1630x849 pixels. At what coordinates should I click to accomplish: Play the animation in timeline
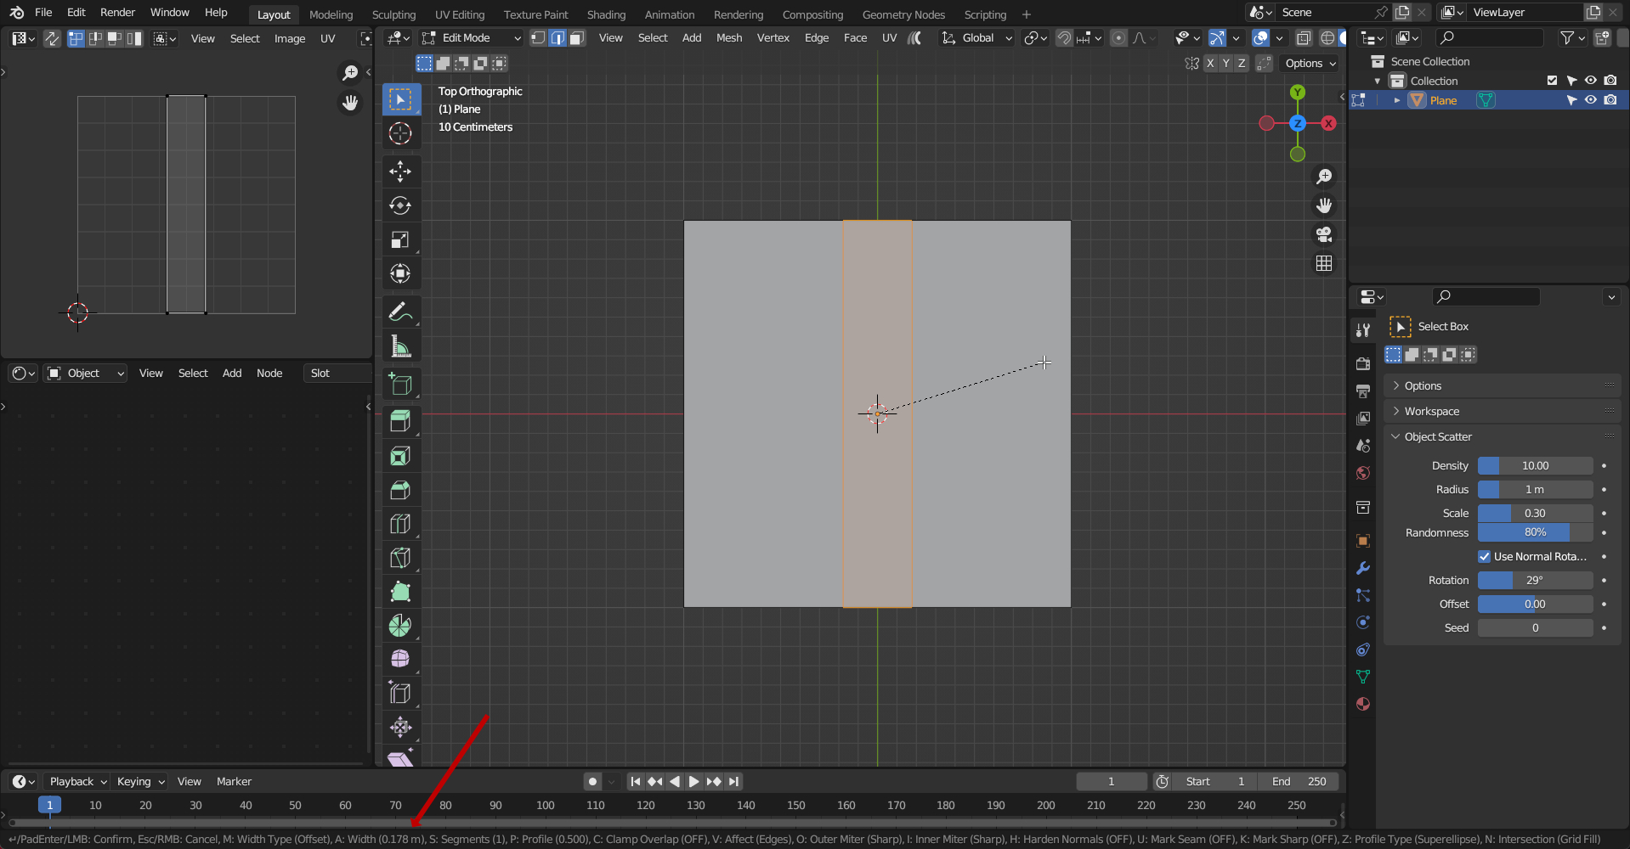(693, 781)
